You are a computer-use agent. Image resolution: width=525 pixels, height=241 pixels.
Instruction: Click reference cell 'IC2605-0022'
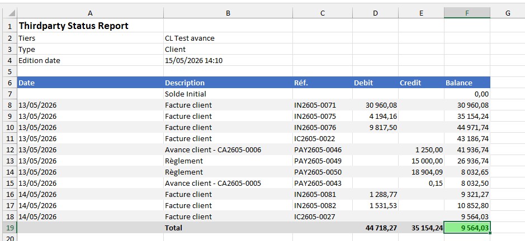pos(323,138)
